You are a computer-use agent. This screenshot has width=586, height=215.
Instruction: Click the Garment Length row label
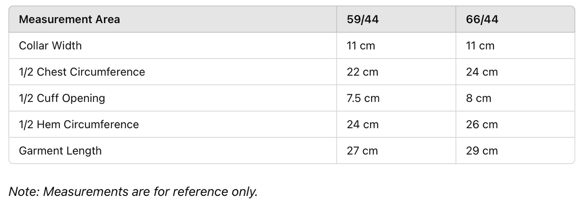coord(60,150)
